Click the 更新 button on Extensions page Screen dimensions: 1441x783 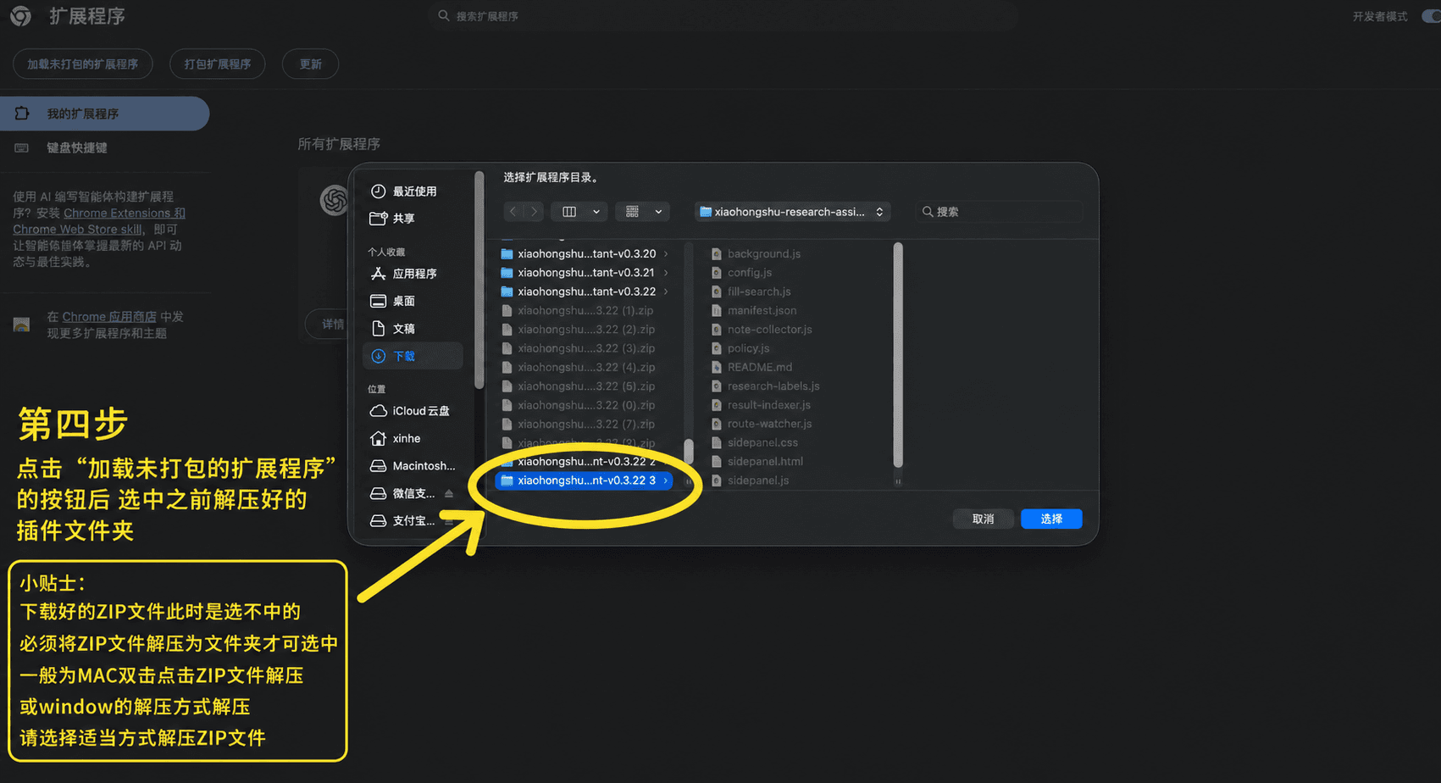pyautogui.click(x=310, y=64)
